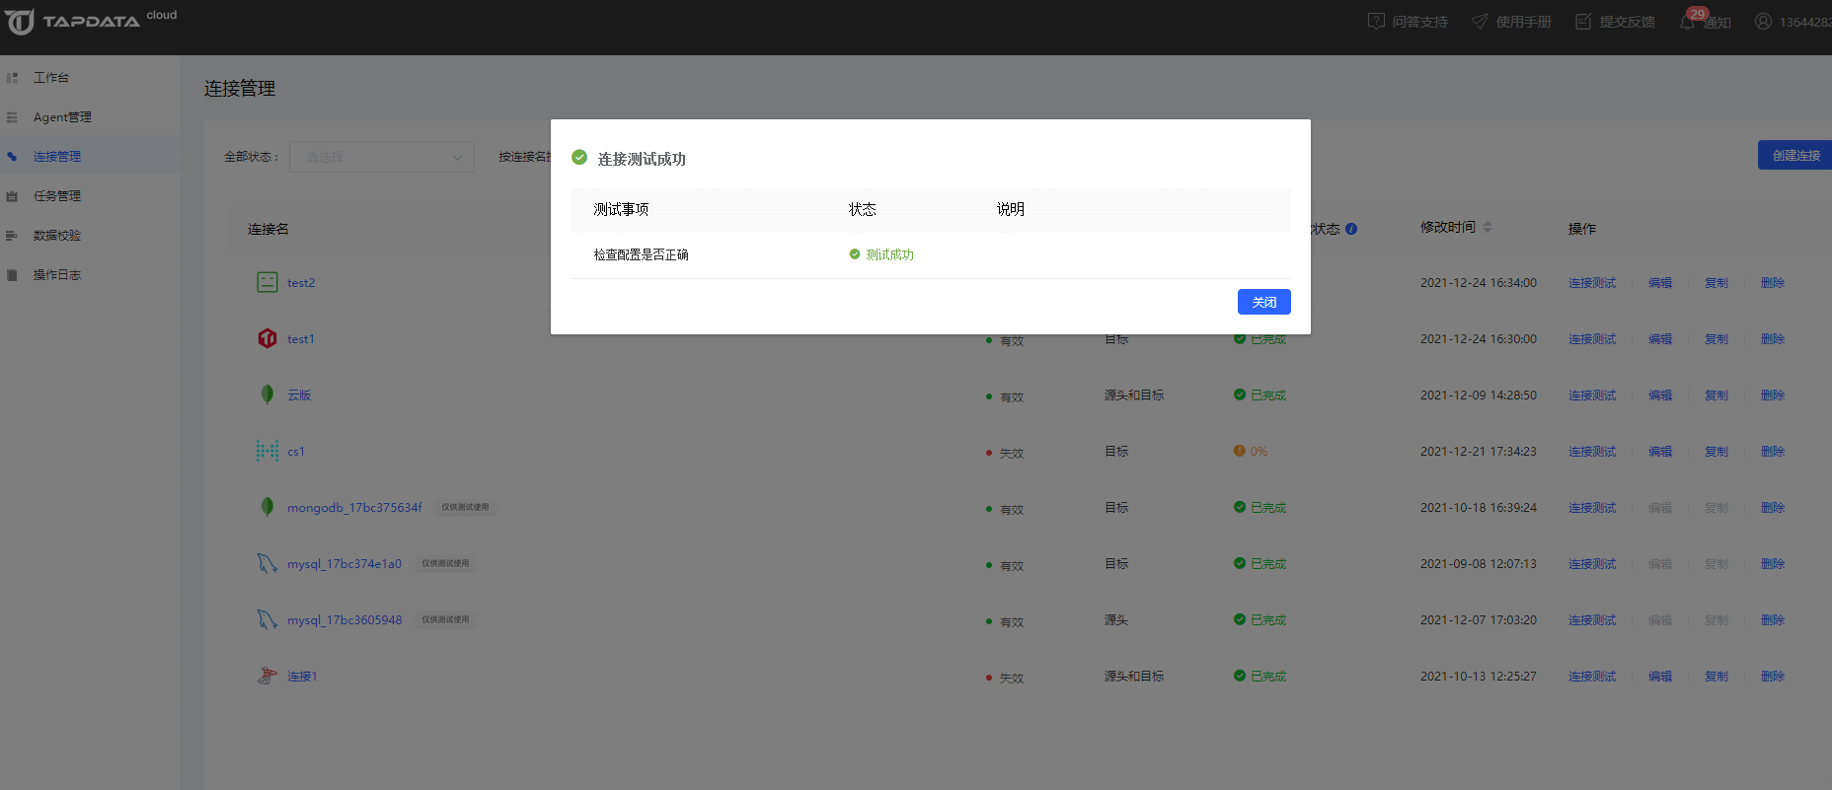Click the MySQL dolphin icon for mysql_17bc374e1a0
The height and width of the screenshot is (790, 1832).
click(x=267, y=563)
